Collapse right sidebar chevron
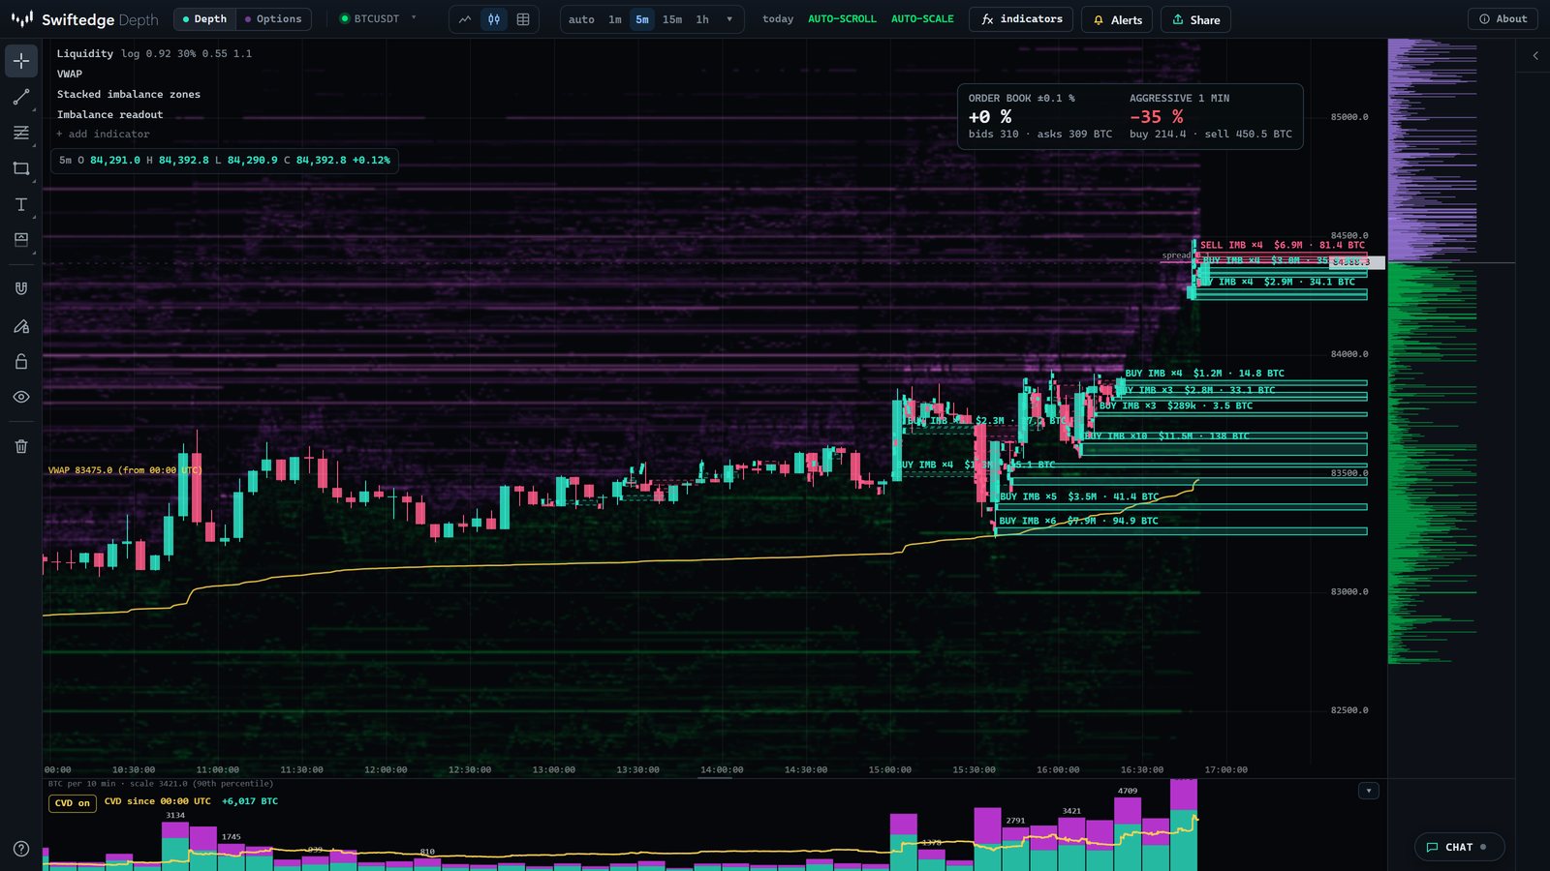This screenshot has height=871, width=1550. (x=1535, y=56)
